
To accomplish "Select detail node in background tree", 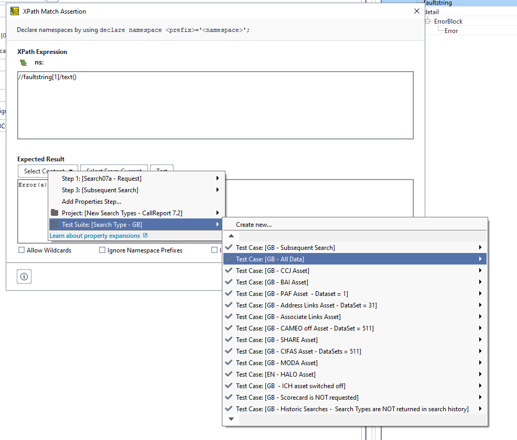I will (x=432, y=12).
